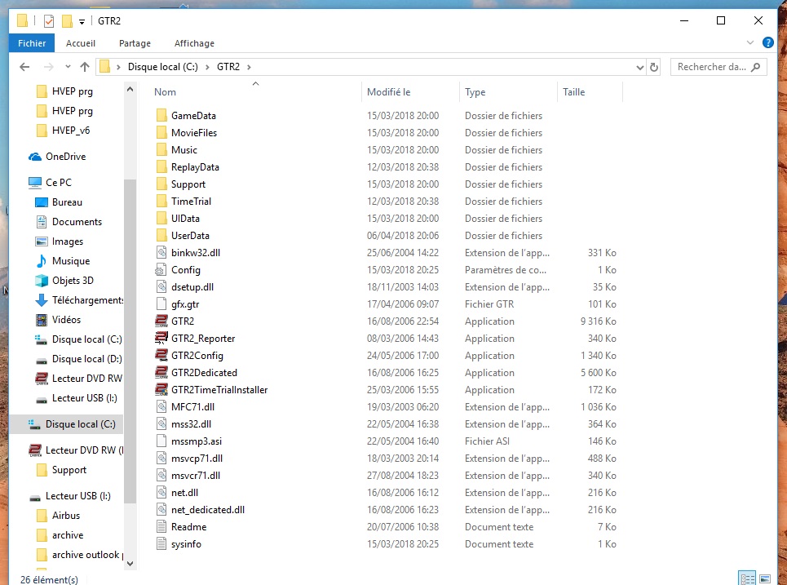Click the Help question mark icon

click(x=767, y=42)
